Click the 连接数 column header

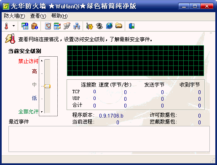pyautogui.click(x=88, y=85)
